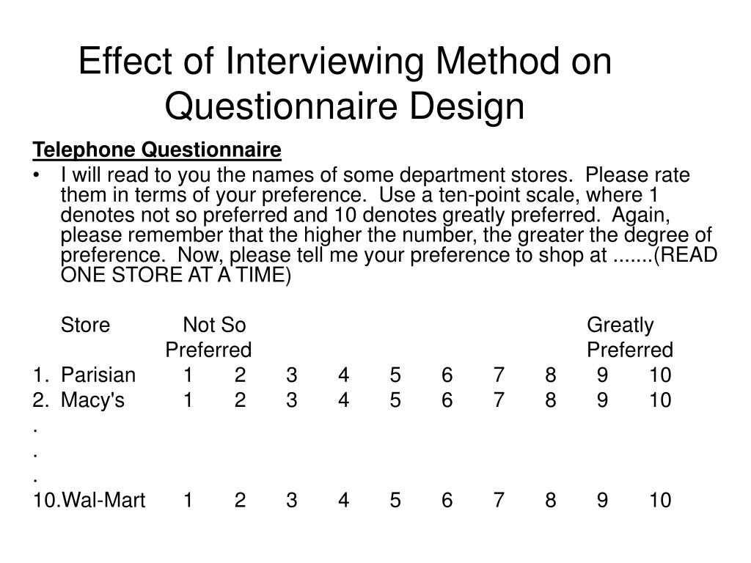The width and height of the screenshot is (751, 563).
Task: Select rating 8 for Macy's
Action: (x=550, y=400)
